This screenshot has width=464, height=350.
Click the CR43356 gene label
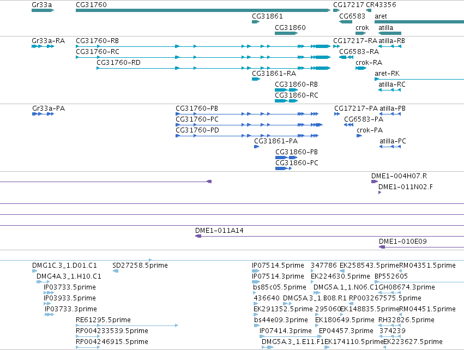(x=381, y=5)
